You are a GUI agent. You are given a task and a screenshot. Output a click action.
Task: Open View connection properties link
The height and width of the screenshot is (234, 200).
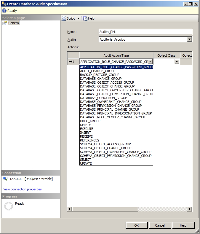[x=23, y=189]
